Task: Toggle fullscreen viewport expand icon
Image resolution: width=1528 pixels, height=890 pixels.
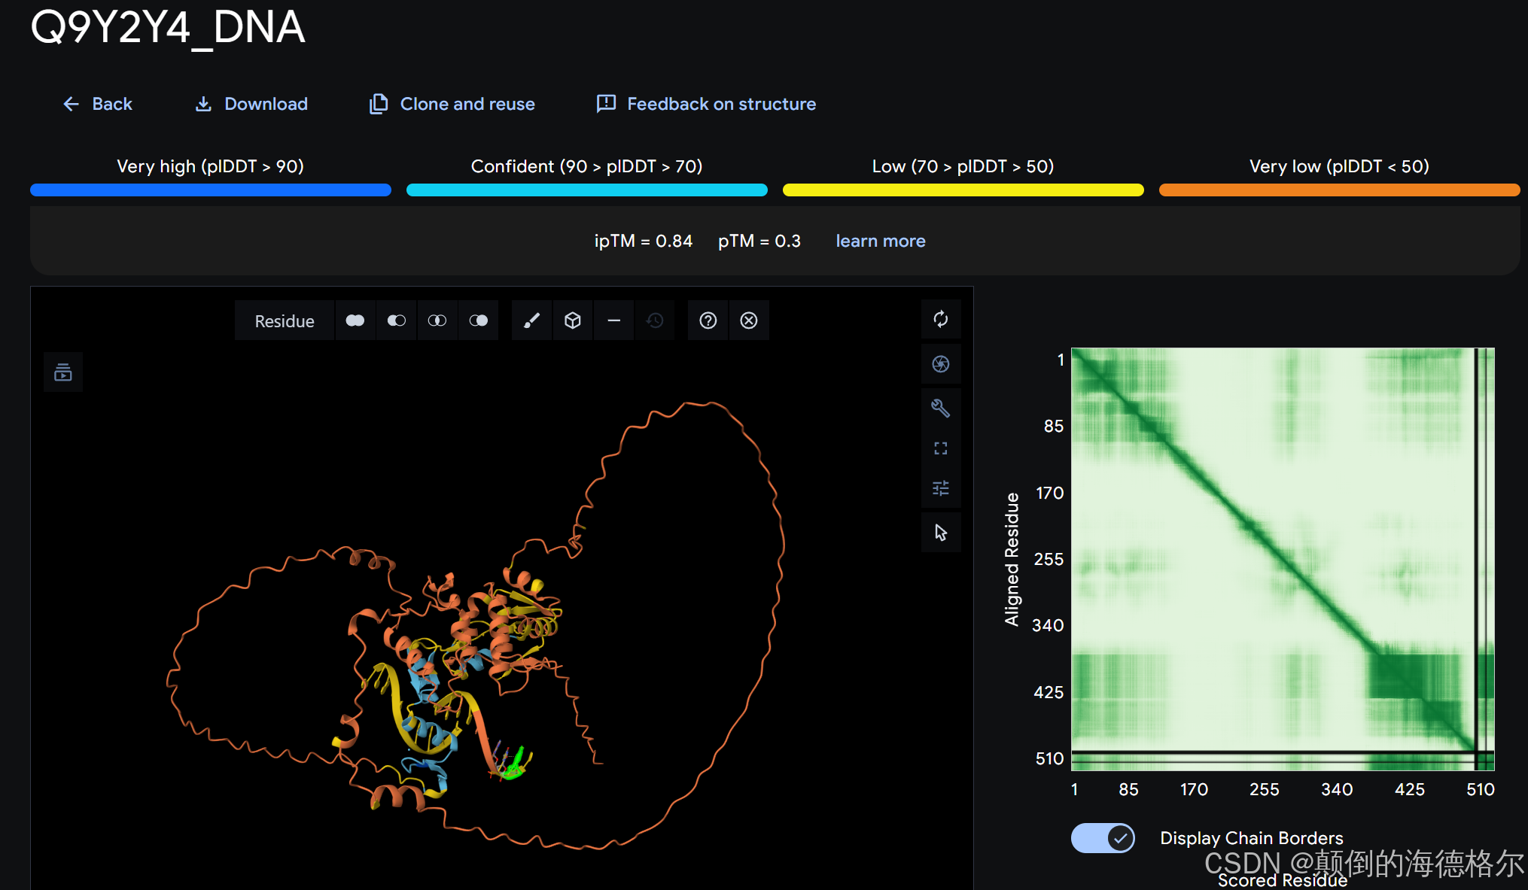Action: click(941, 448)
